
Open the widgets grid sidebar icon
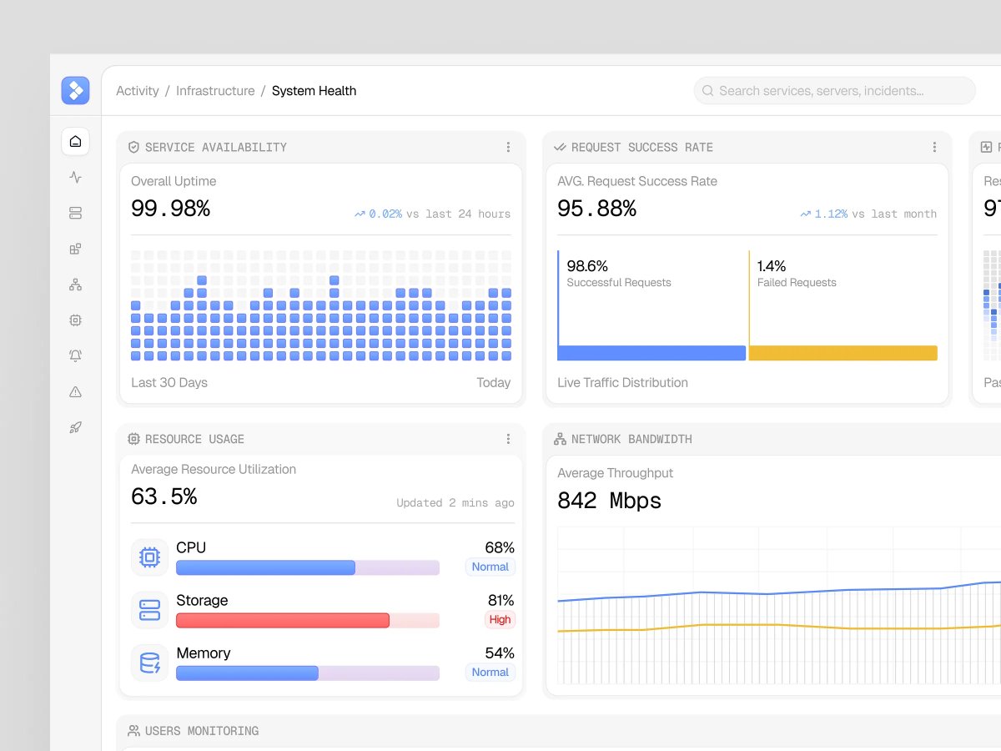click(x=75, y=249)
